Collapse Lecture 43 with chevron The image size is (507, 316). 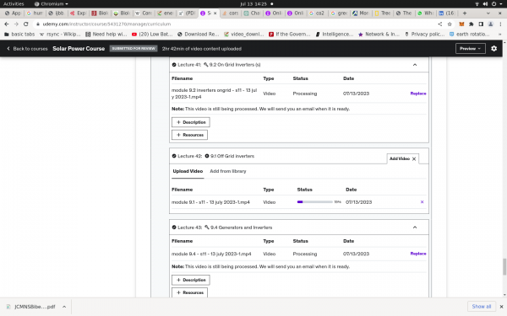tap(415, 228)
